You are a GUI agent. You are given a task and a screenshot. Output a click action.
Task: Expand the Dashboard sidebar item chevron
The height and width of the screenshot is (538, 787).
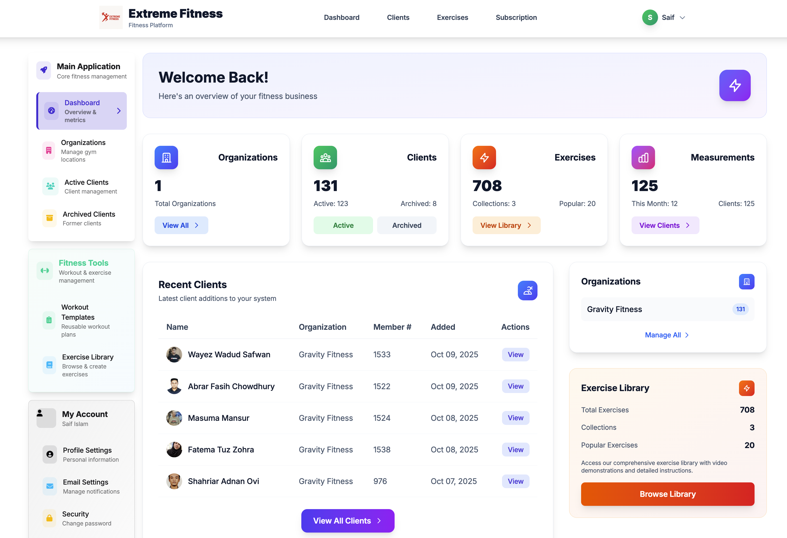(119, 111)
